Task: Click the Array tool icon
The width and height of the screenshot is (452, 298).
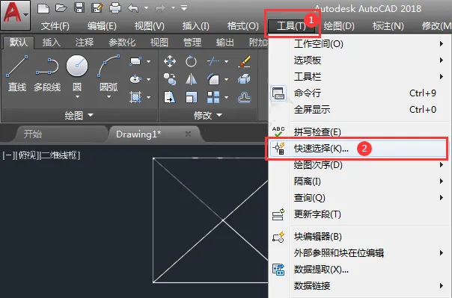Action: [x=213, y=97]
